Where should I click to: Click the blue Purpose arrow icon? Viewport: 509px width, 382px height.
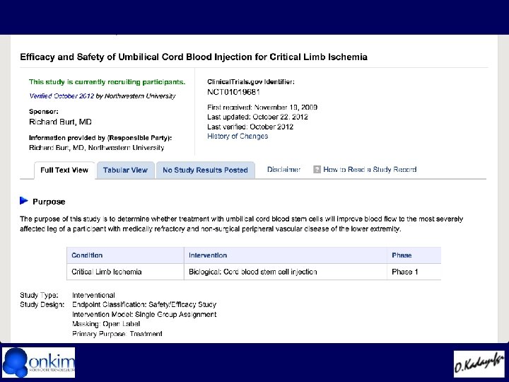24,201
